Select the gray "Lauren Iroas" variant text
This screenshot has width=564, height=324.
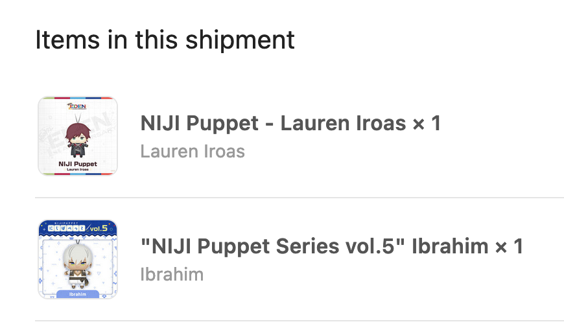pyautogui.click(x=193, y=152)
